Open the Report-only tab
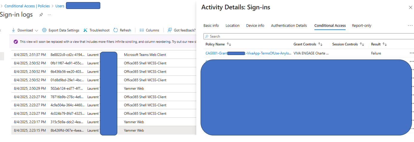Viewport: 414px width, 142px height. click(x=361, y=26)
